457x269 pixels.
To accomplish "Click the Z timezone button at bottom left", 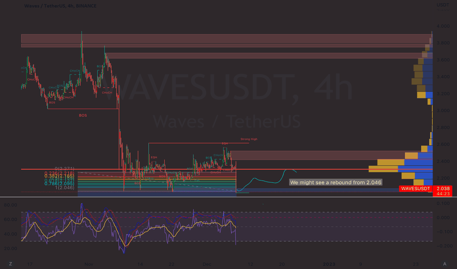I will point(10,264).
